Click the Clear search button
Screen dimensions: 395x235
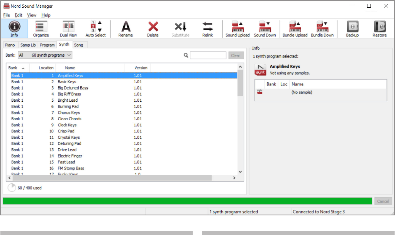(236, 55)
